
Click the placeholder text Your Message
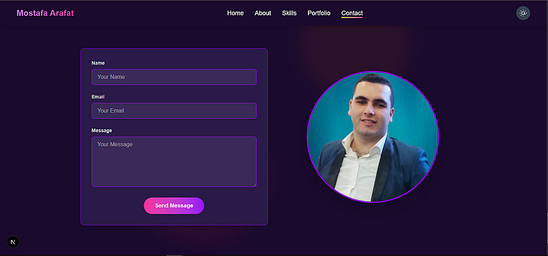click(x=115, y=144)
